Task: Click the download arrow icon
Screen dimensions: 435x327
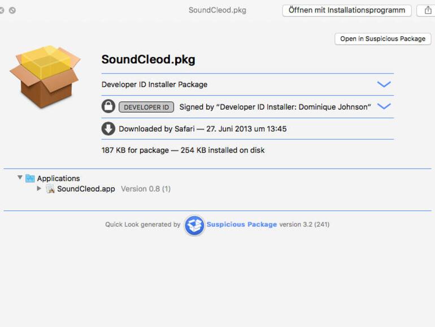Action: point(108,128)
